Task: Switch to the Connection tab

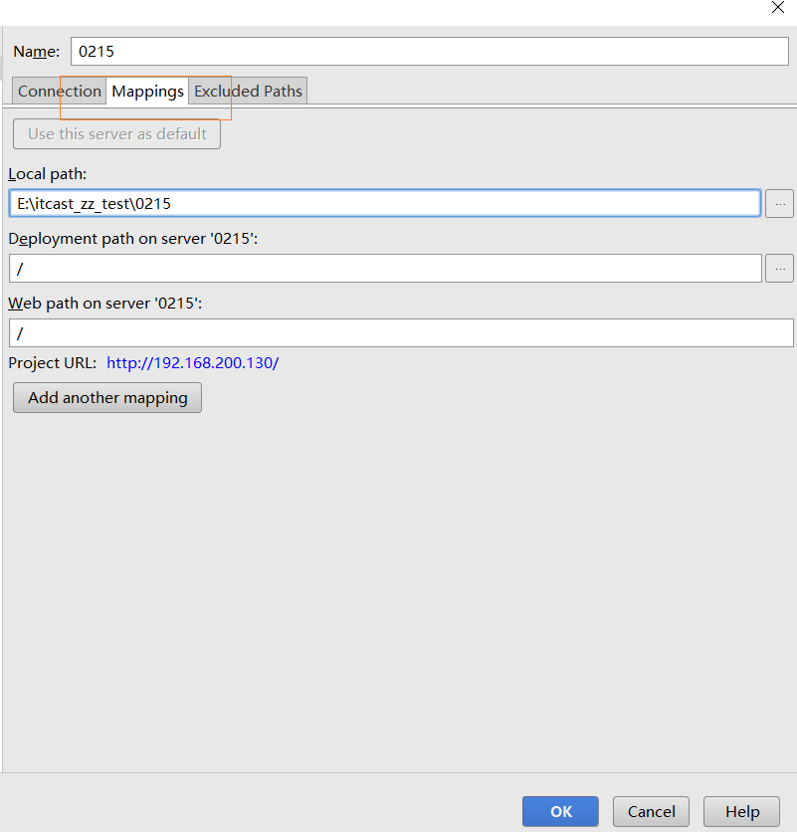Action: 58,91
